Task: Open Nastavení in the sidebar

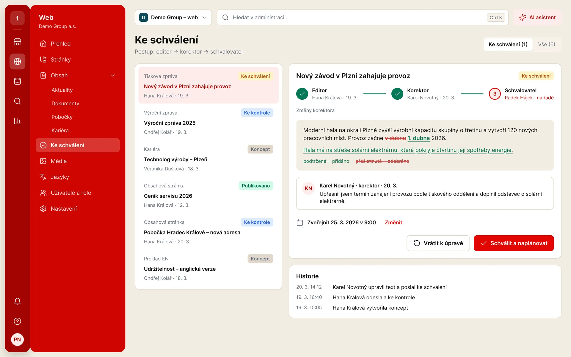Action: [77, 209]
